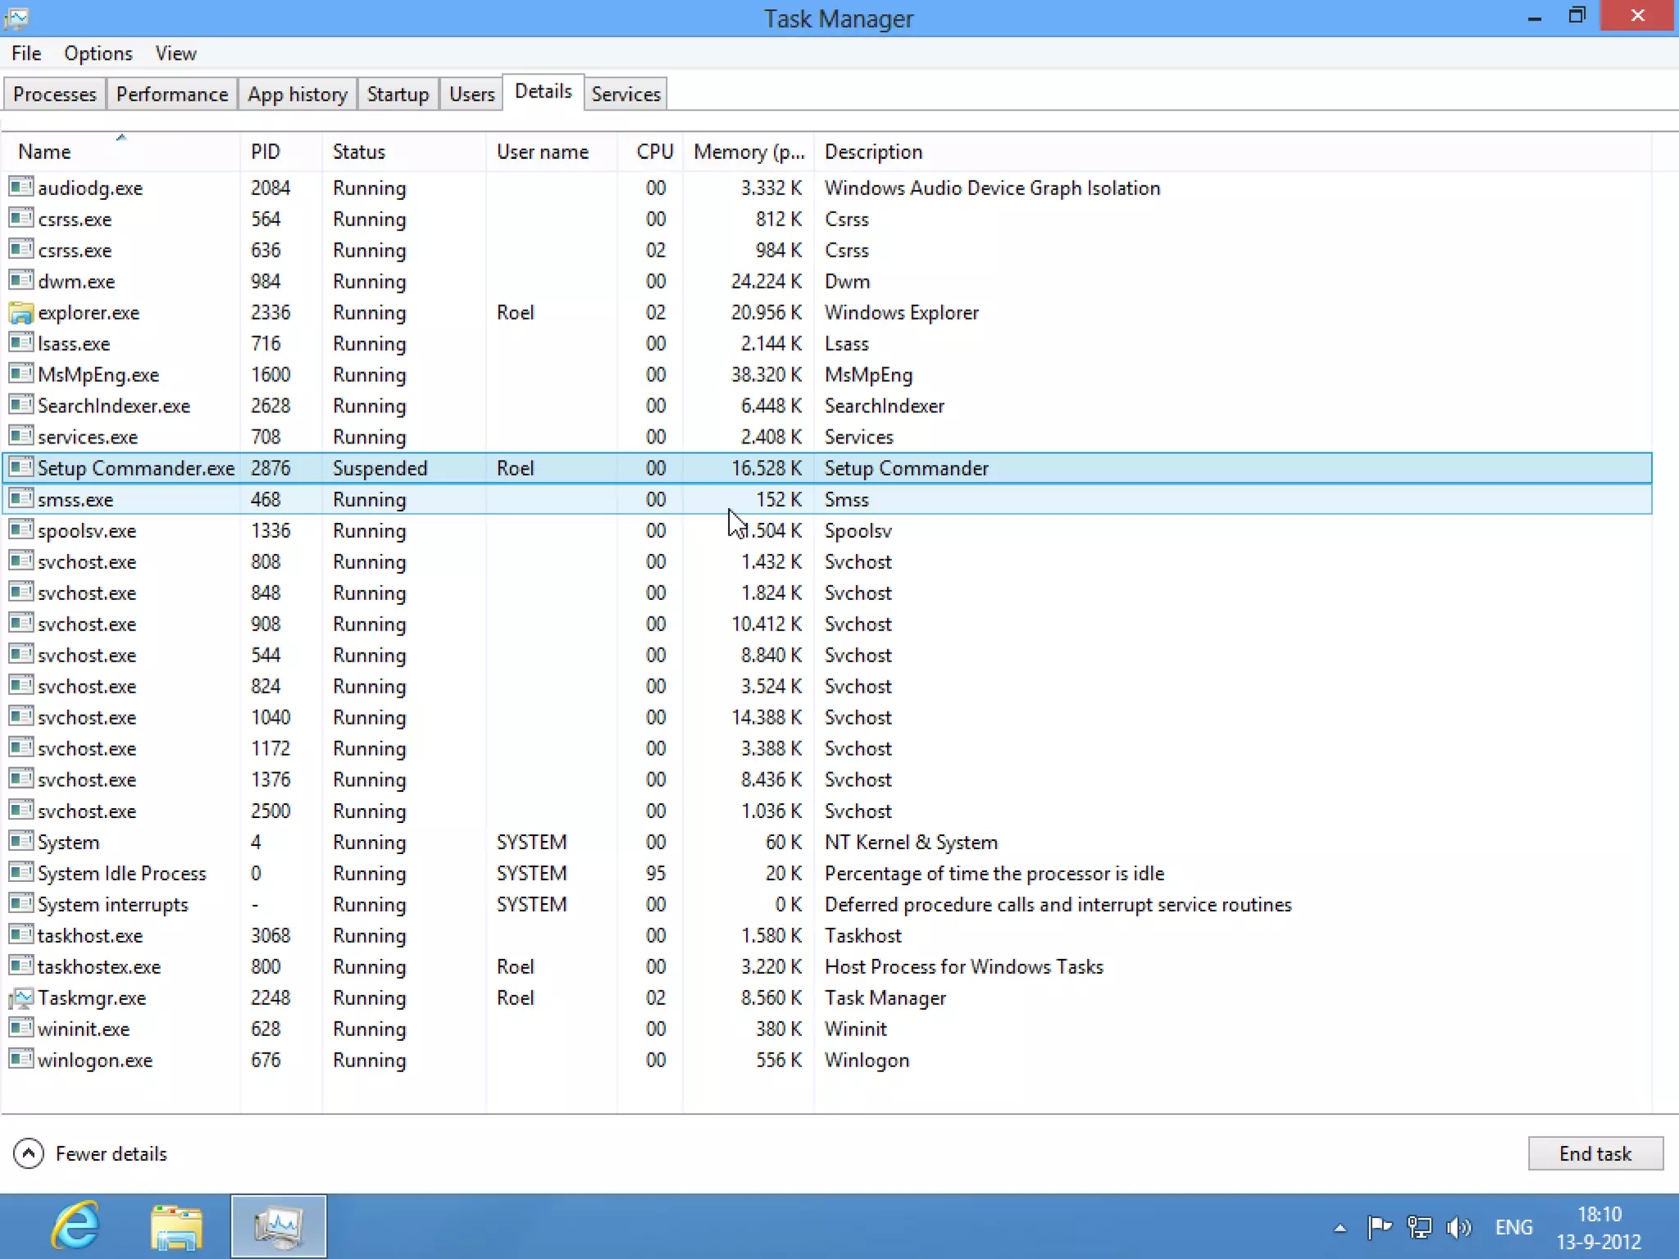Select the spoolsv.exe row
Viewport: 1679px width, 1259px height.
click(827, 530)
